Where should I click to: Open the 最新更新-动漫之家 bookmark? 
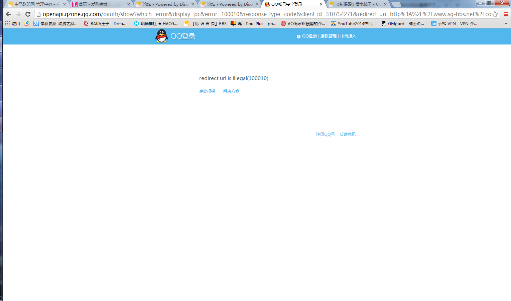pyautogui.click(x=55, y=24)
